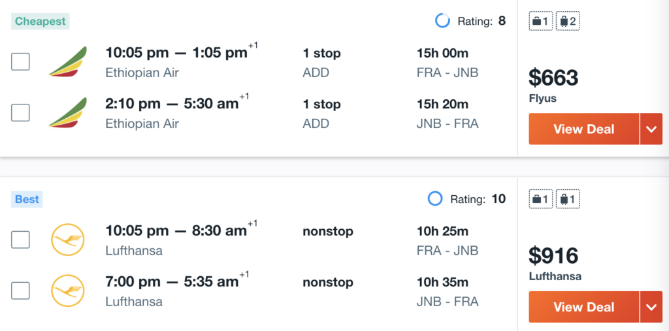Click Lufthansa crane logo on FRA - JNB flight
669x331 pixels.
(x=68, y=240)
